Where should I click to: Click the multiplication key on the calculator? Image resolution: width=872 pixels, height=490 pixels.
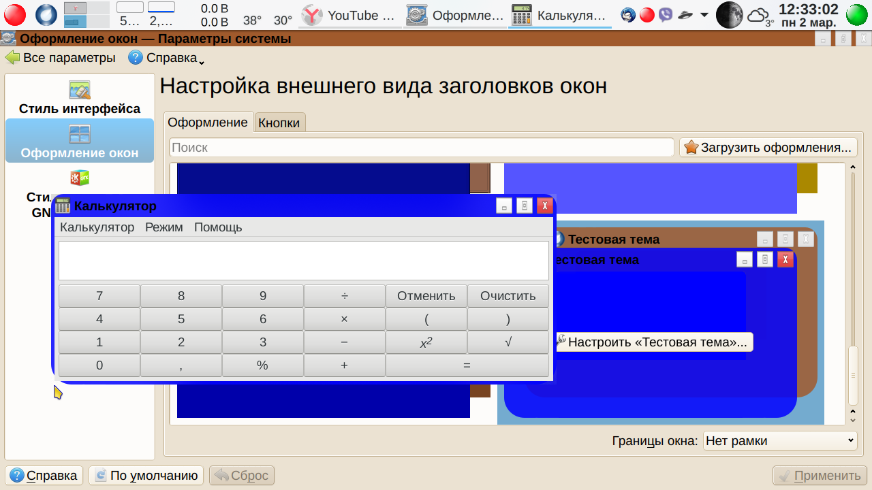(345, 319)
